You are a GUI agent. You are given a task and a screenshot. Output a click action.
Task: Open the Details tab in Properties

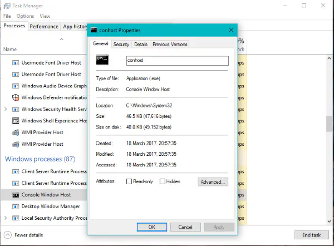point(141,45)
